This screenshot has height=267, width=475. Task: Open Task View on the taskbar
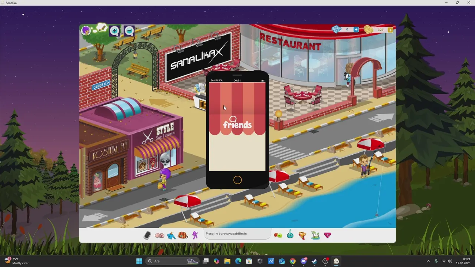(x=206, y=261)
